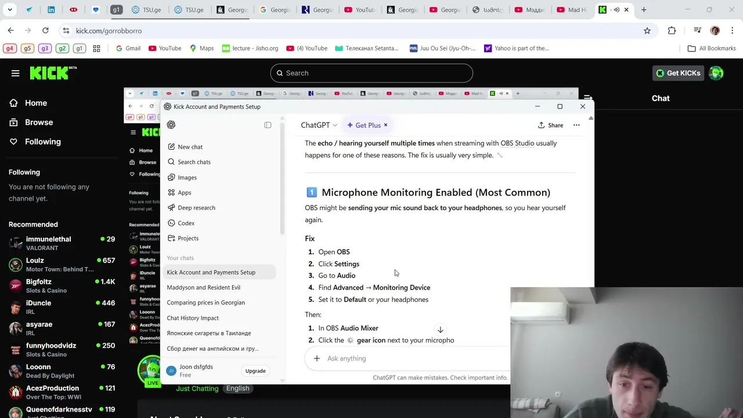Screen dimensions: 743x418
Task: Click the Share button in ChatGPT
Action: click(550, 125)
